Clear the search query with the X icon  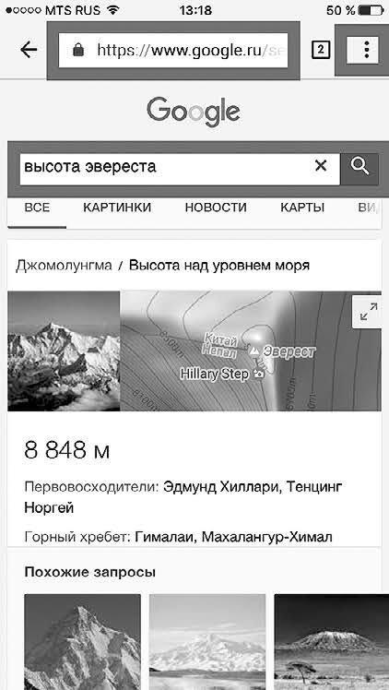[322, 166]
